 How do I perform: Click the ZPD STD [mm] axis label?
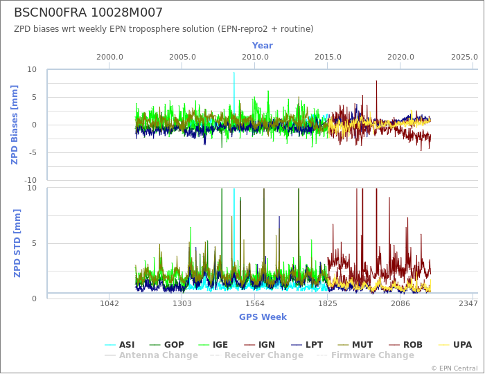pyautogui.click(x=17, y=243)
